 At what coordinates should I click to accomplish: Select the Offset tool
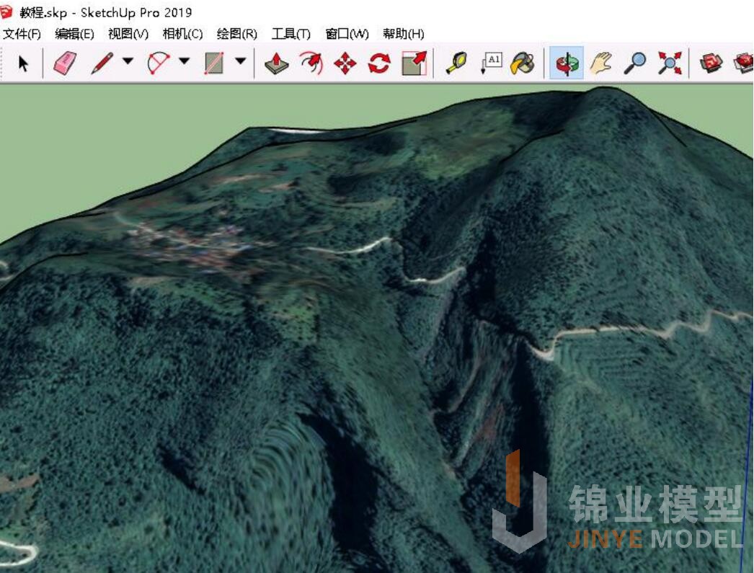[311, 63]
